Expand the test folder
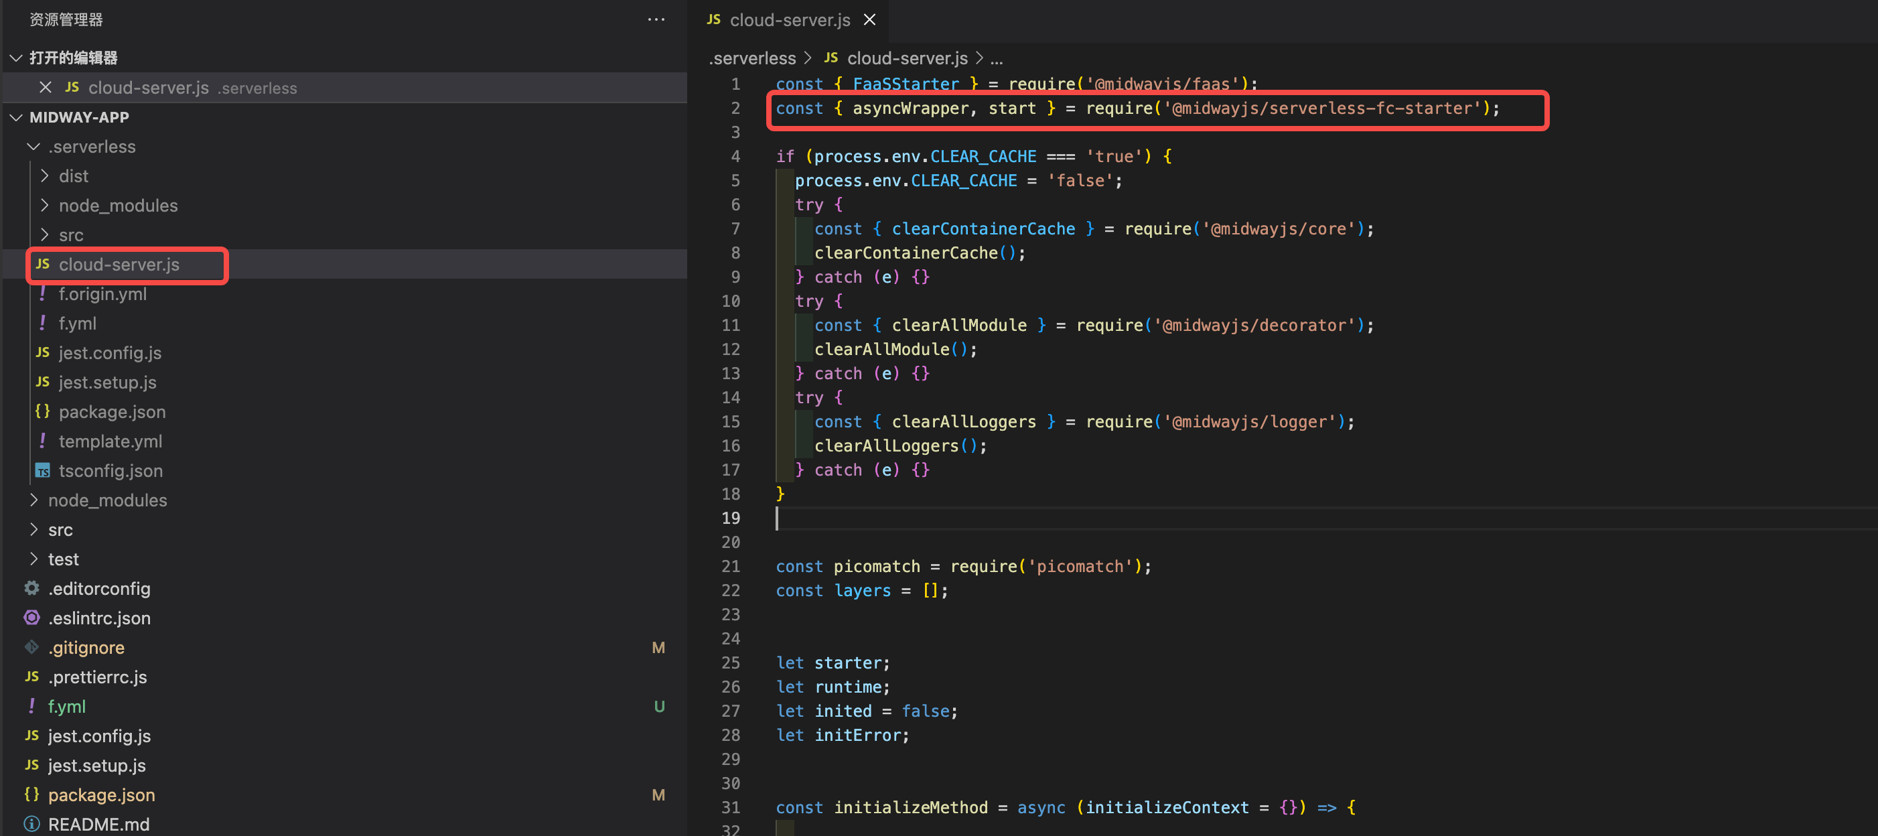The image size is (1878, 836). 33,559
